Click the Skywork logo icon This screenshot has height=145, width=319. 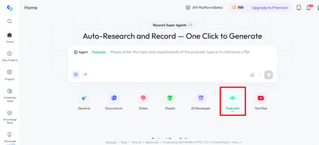click(10, 8)
